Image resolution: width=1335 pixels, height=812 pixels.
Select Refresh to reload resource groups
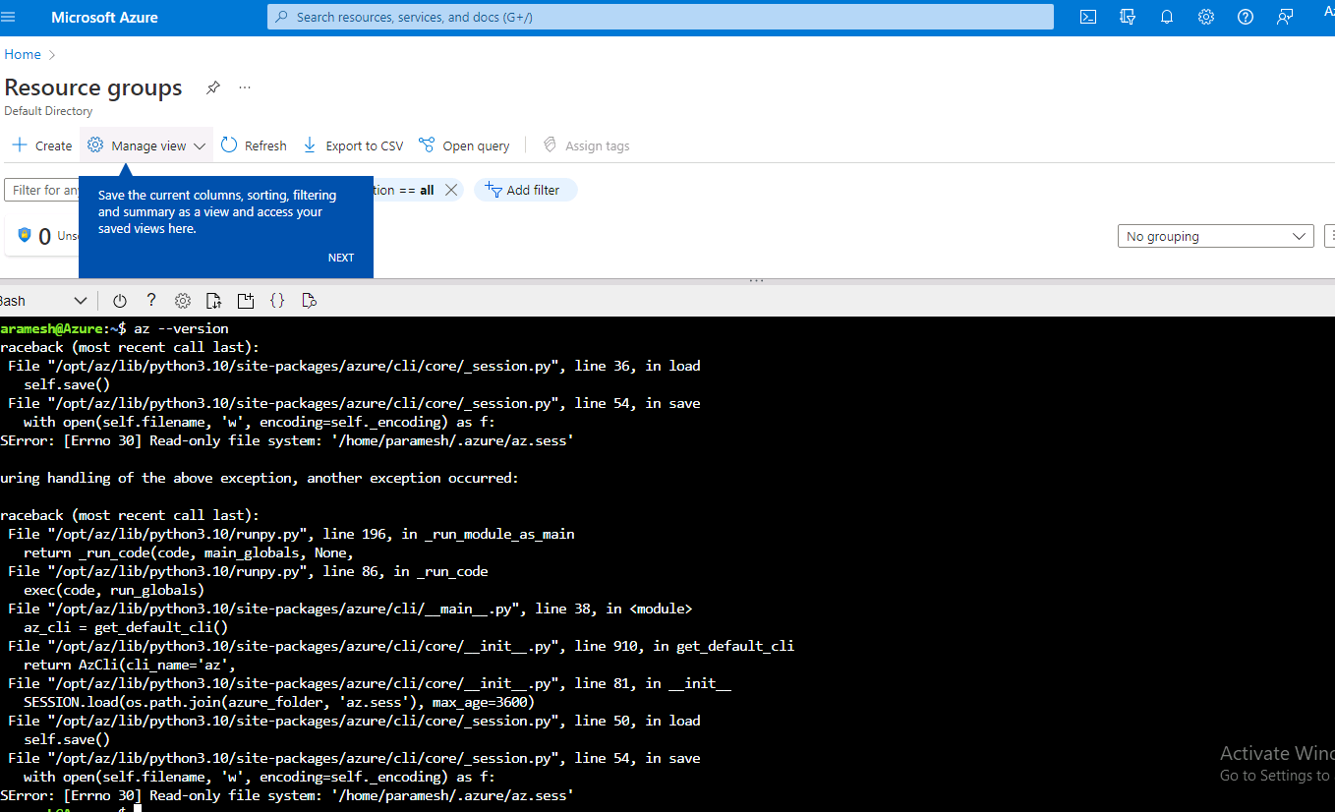(x=253, y=145)
